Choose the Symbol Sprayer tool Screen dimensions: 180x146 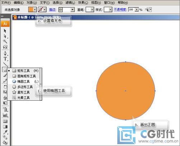tap(5, 109)
